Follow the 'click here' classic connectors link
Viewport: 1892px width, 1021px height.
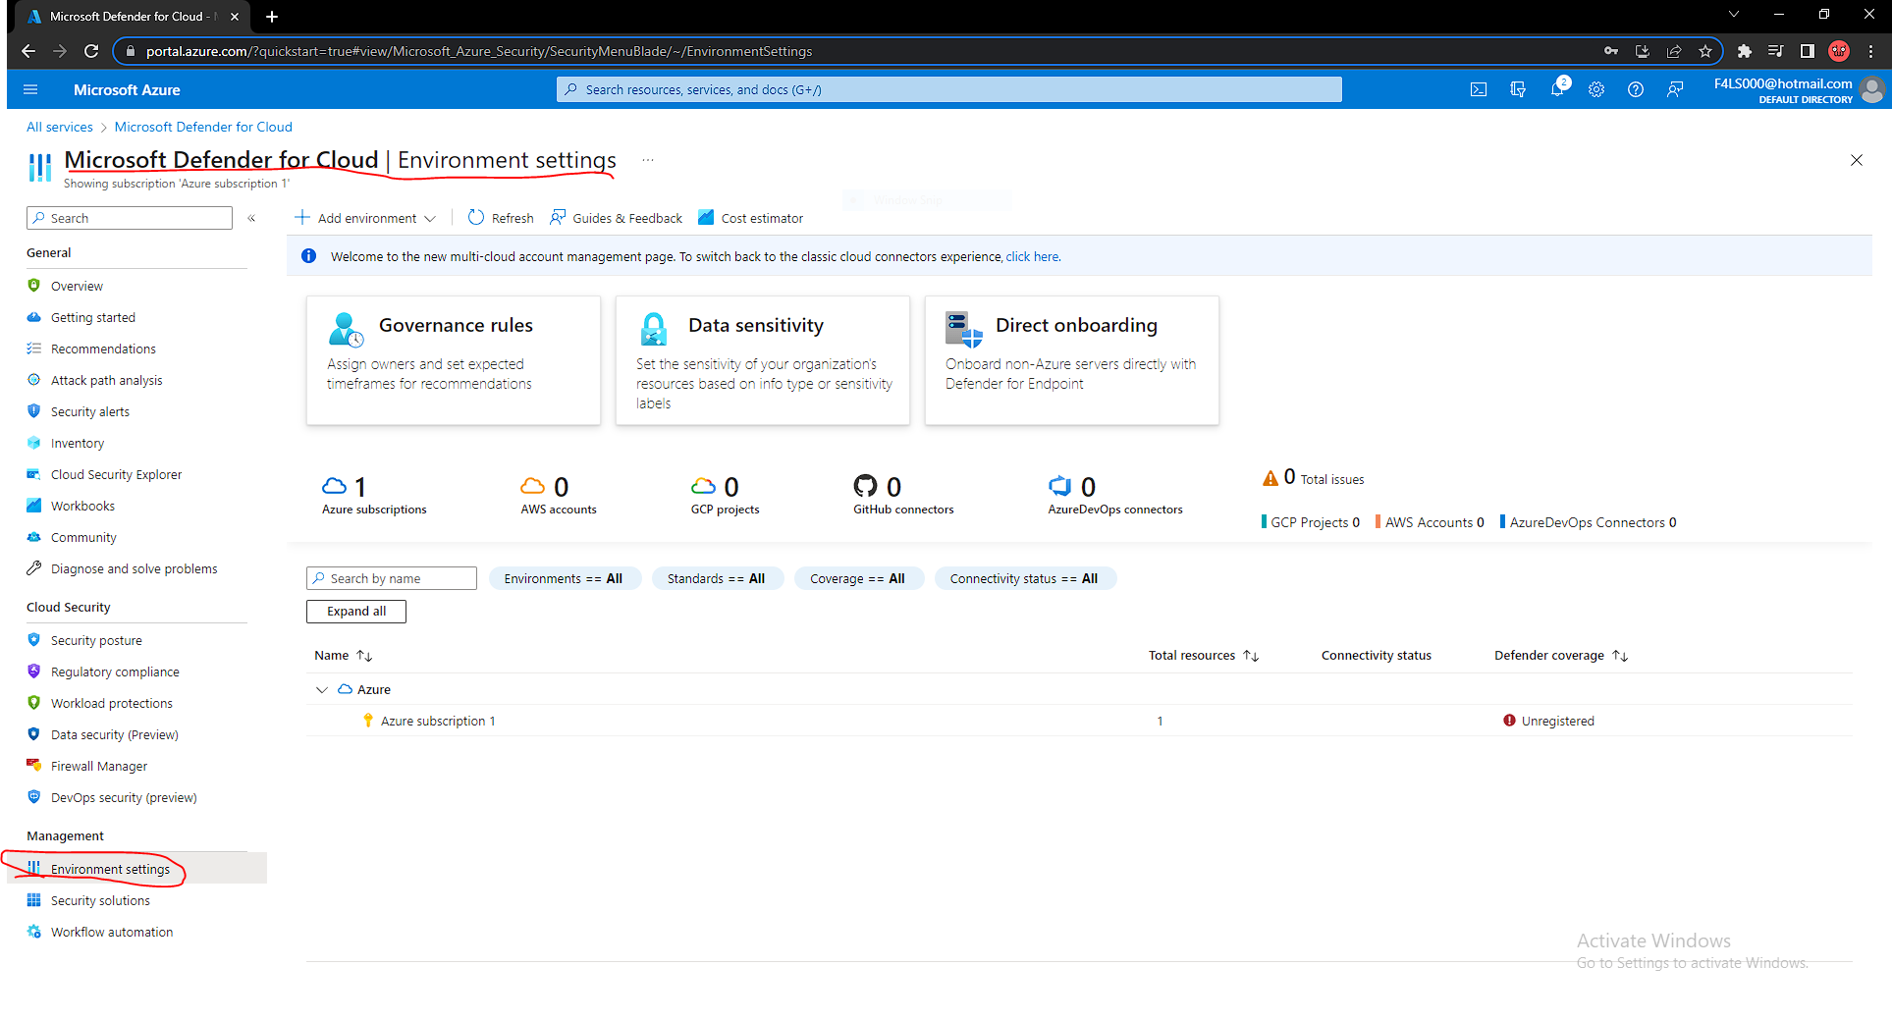(1032, 256)
